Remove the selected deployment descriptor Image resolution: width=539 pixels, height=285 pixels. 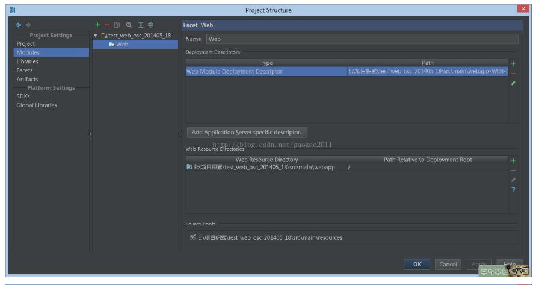click(x=513, y=74)
